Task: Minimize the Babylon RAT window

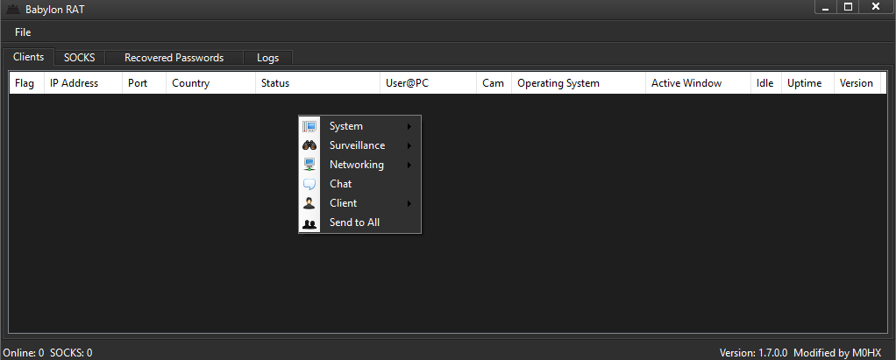Action: (825, 7)
